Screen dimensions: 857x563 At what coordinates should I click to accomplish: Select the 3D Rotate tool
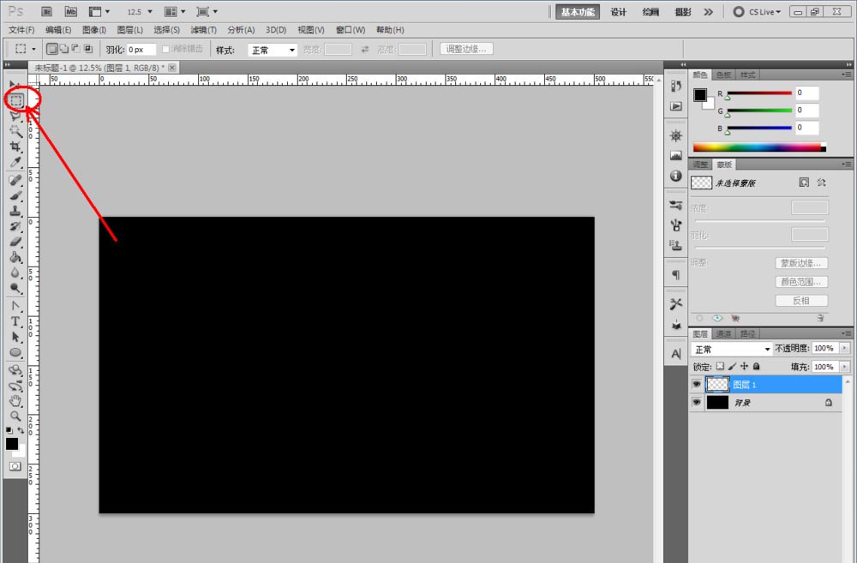point(15,370)
